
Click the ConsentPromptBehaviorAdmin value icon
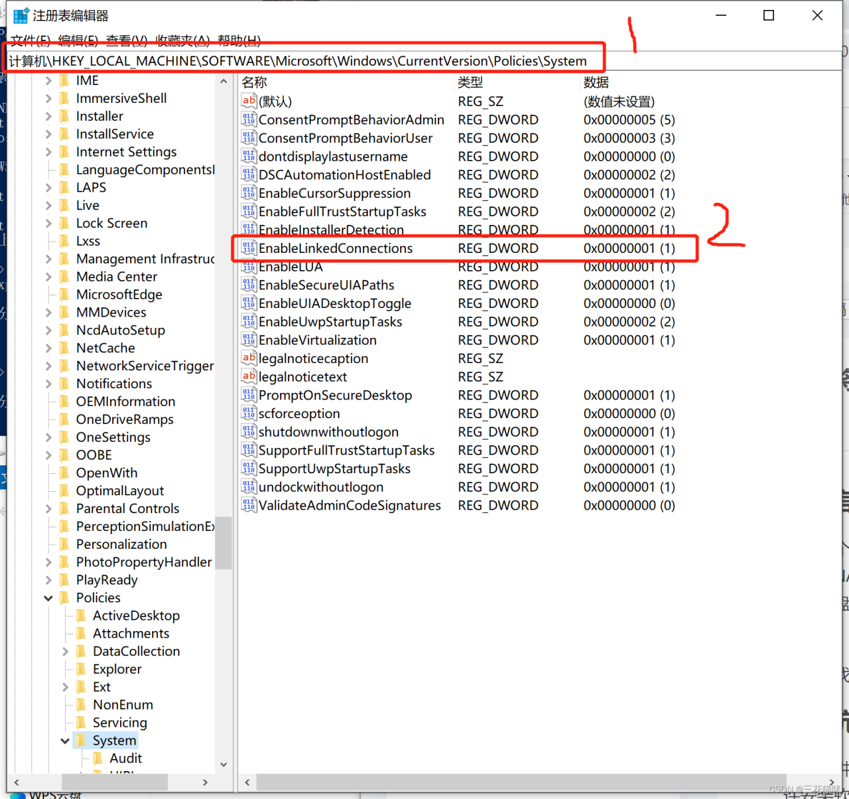pos(249,119)
